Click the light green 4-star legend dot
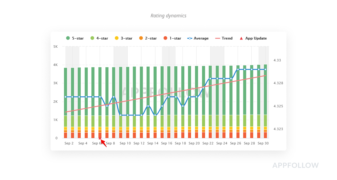This screenshot has height=180, width=337. click(x=92, y=38)
